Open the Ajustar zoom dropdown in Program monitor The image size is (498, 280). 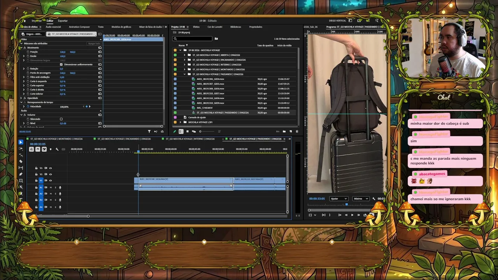[x=338, y=199]
